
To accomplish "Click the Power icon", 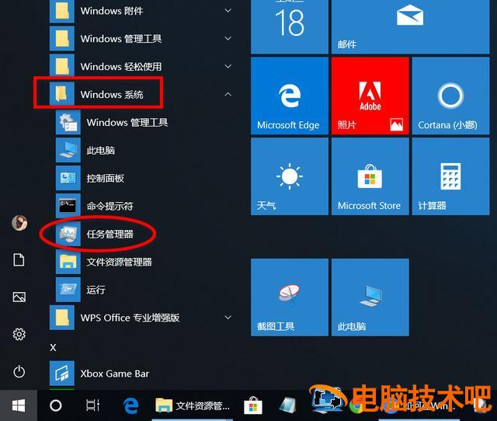I will (x=19, y=371).
